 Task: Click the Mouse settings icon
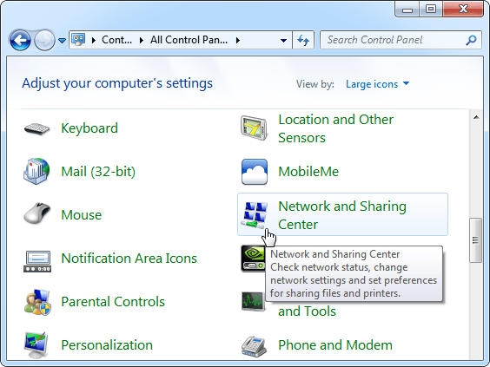36,213
